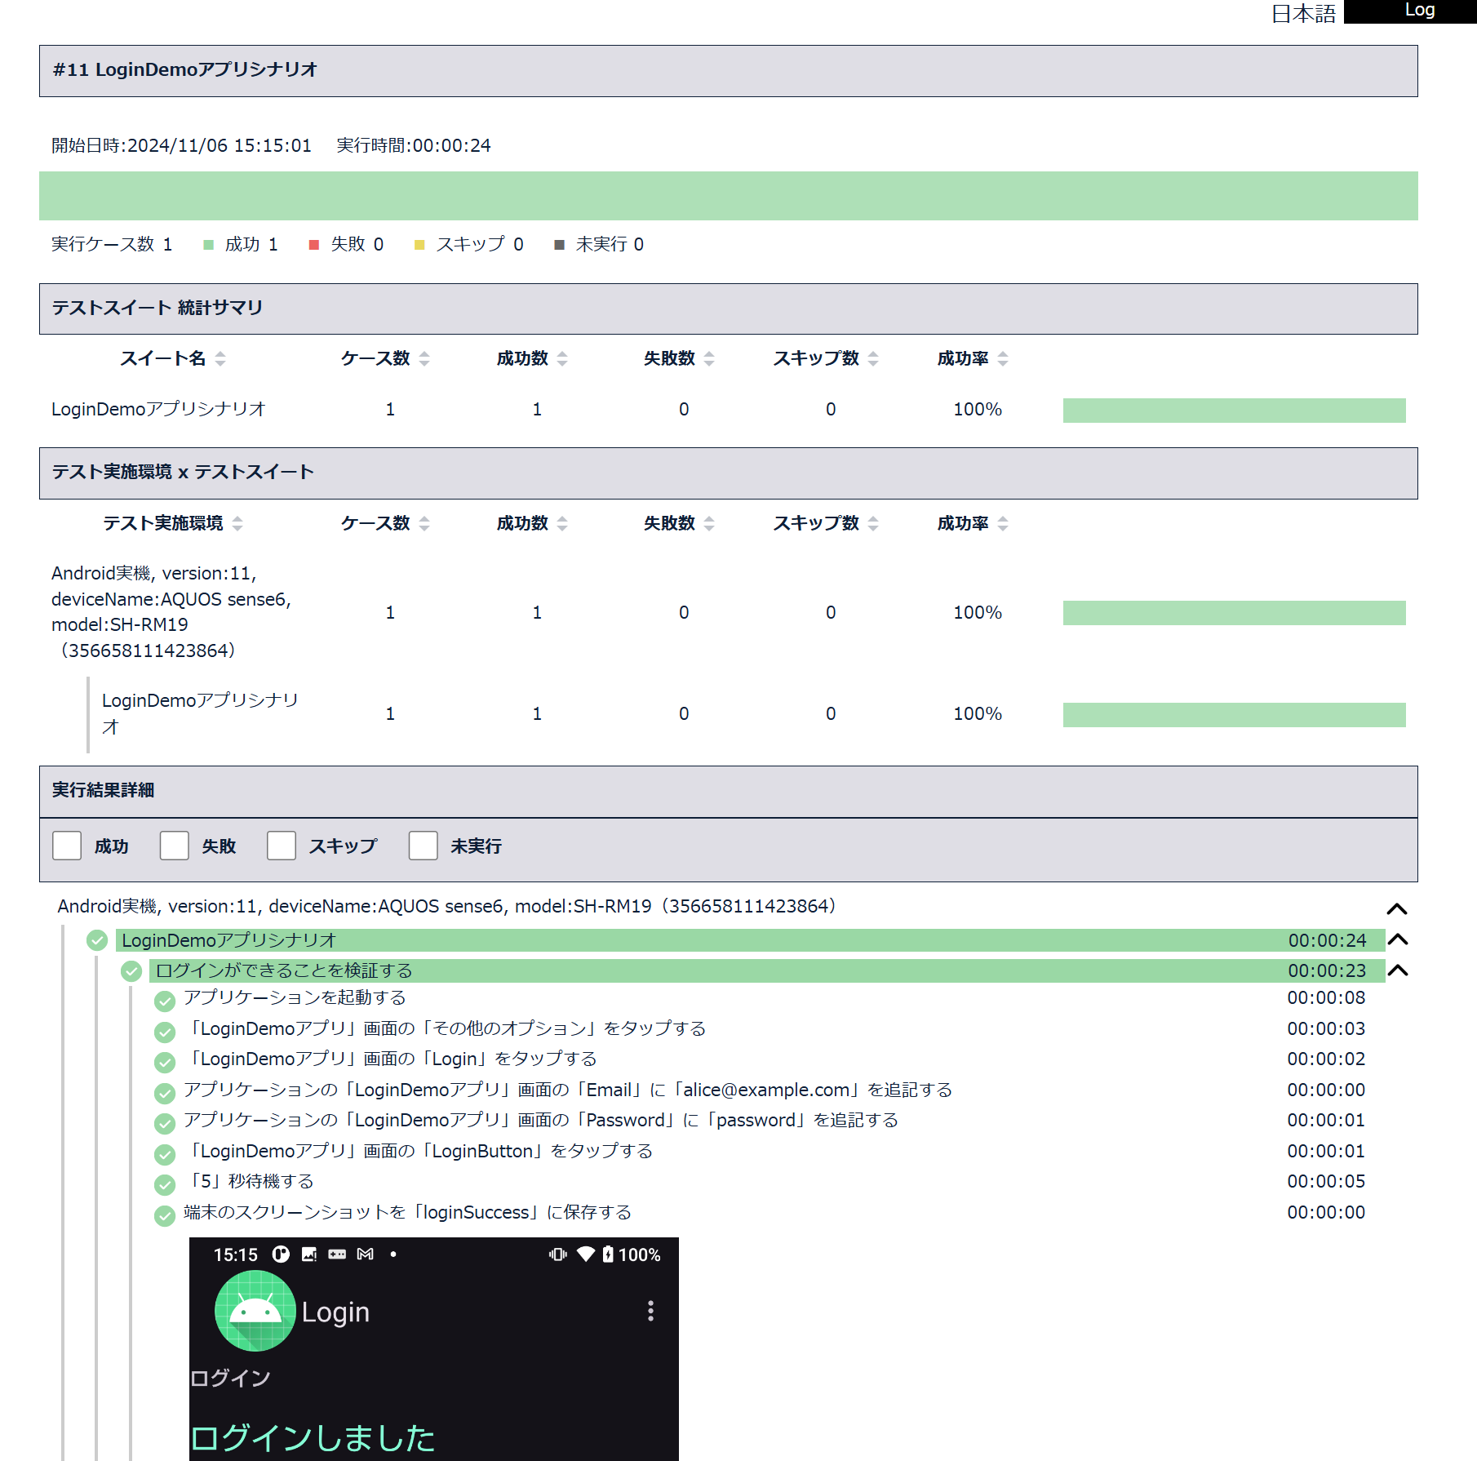Sort environment table by スキップ数 column
The height and width of the screenshot is (1461, 1477).
coord(873,524)
